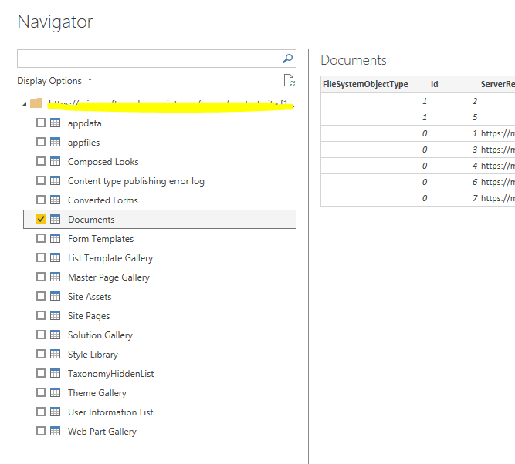Open the Display Options dropdown
This screenshot has height=464, width=515.
point(55,81)
